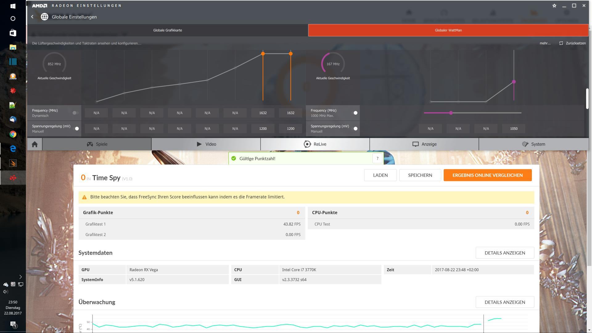The height and width of the screenshot is (333, 592).
Task: Open Microsoft Edge from the taskbar
Action: tap(13, 149)
